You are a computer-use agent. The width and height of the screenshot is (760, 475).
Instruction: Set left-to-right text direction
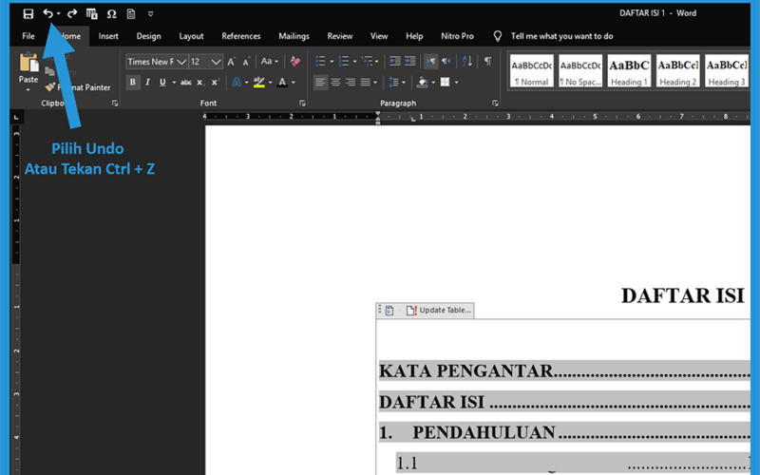tap(430, 61)
